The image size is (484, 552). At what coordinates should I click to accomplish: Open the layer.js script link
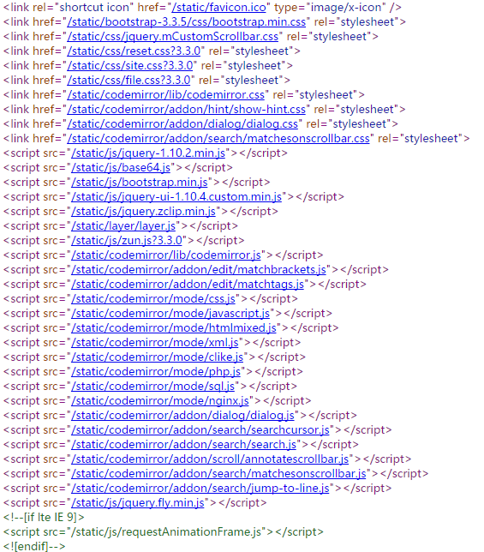click(x=123, y=226)
